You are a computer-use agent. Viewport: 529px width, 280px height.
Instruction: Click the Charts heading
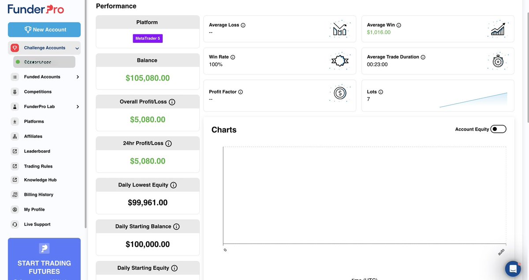point(224,130)
